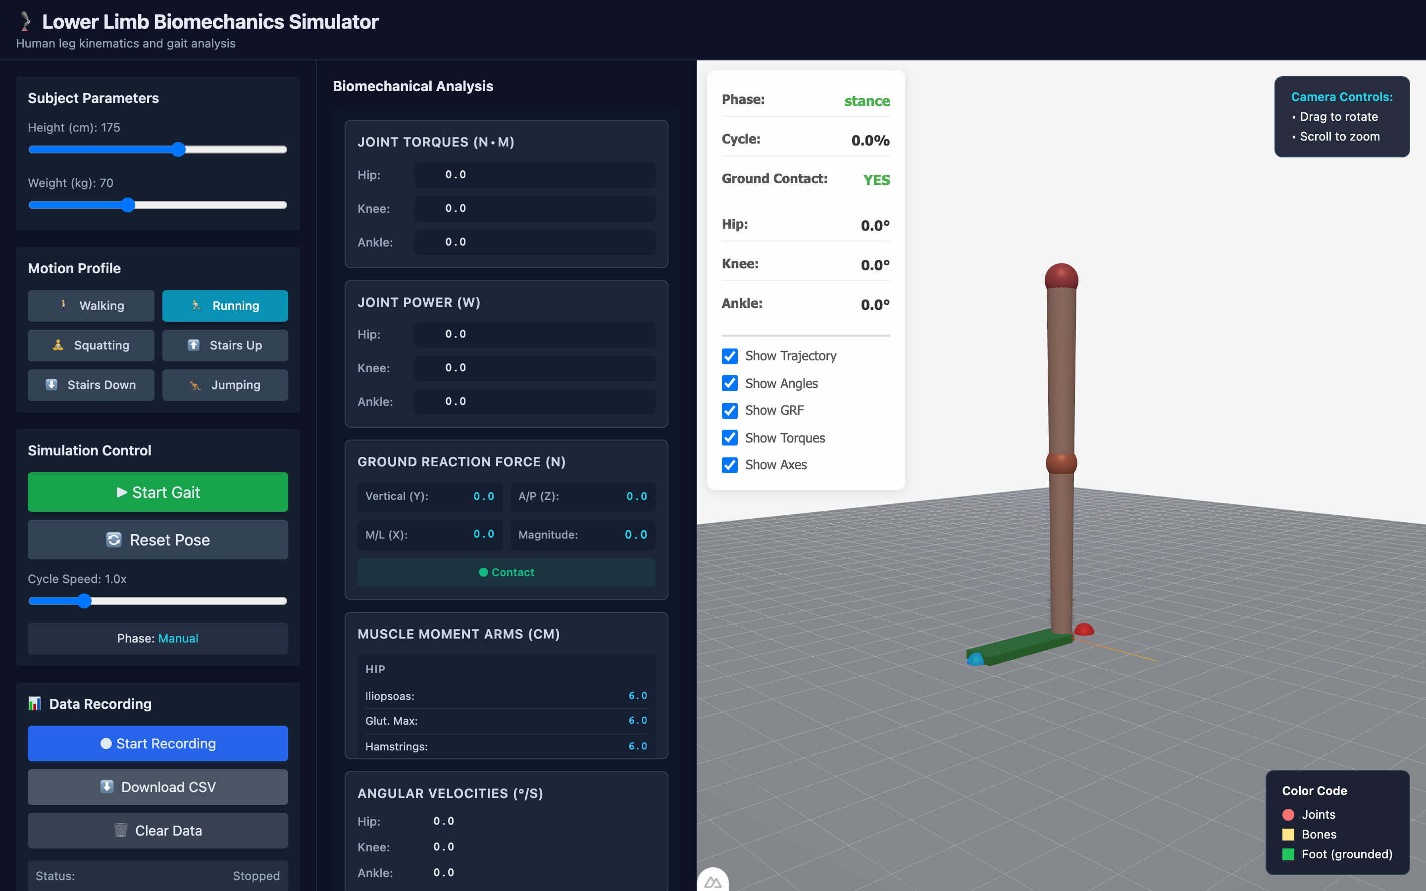Hide axes via Show Axes checkbox

729,465
